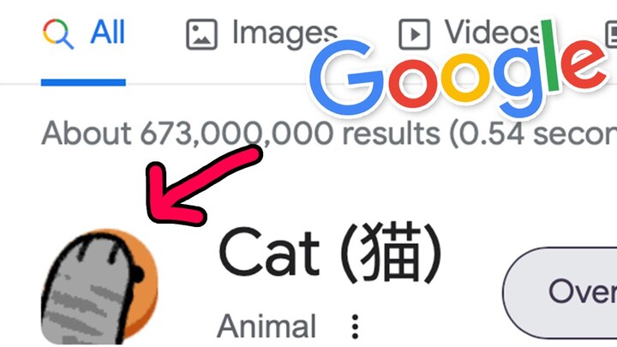Select the Overview chip button
The width and height of the screenshot is (617, 347).
pos(560,292)
